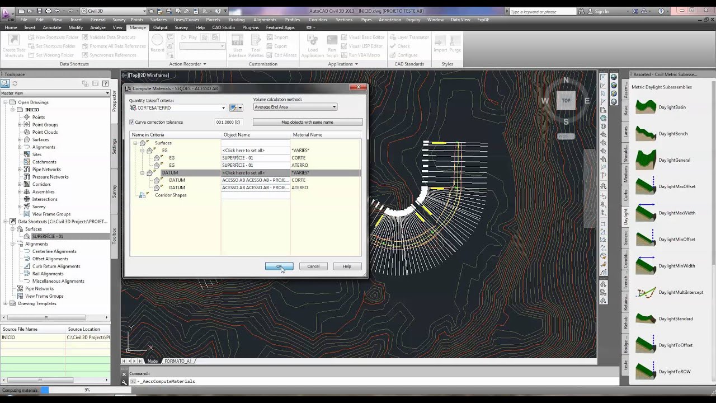Collapse the Surfaces node in the criteria list
This screenshot has width=716, height=403.
135,143
